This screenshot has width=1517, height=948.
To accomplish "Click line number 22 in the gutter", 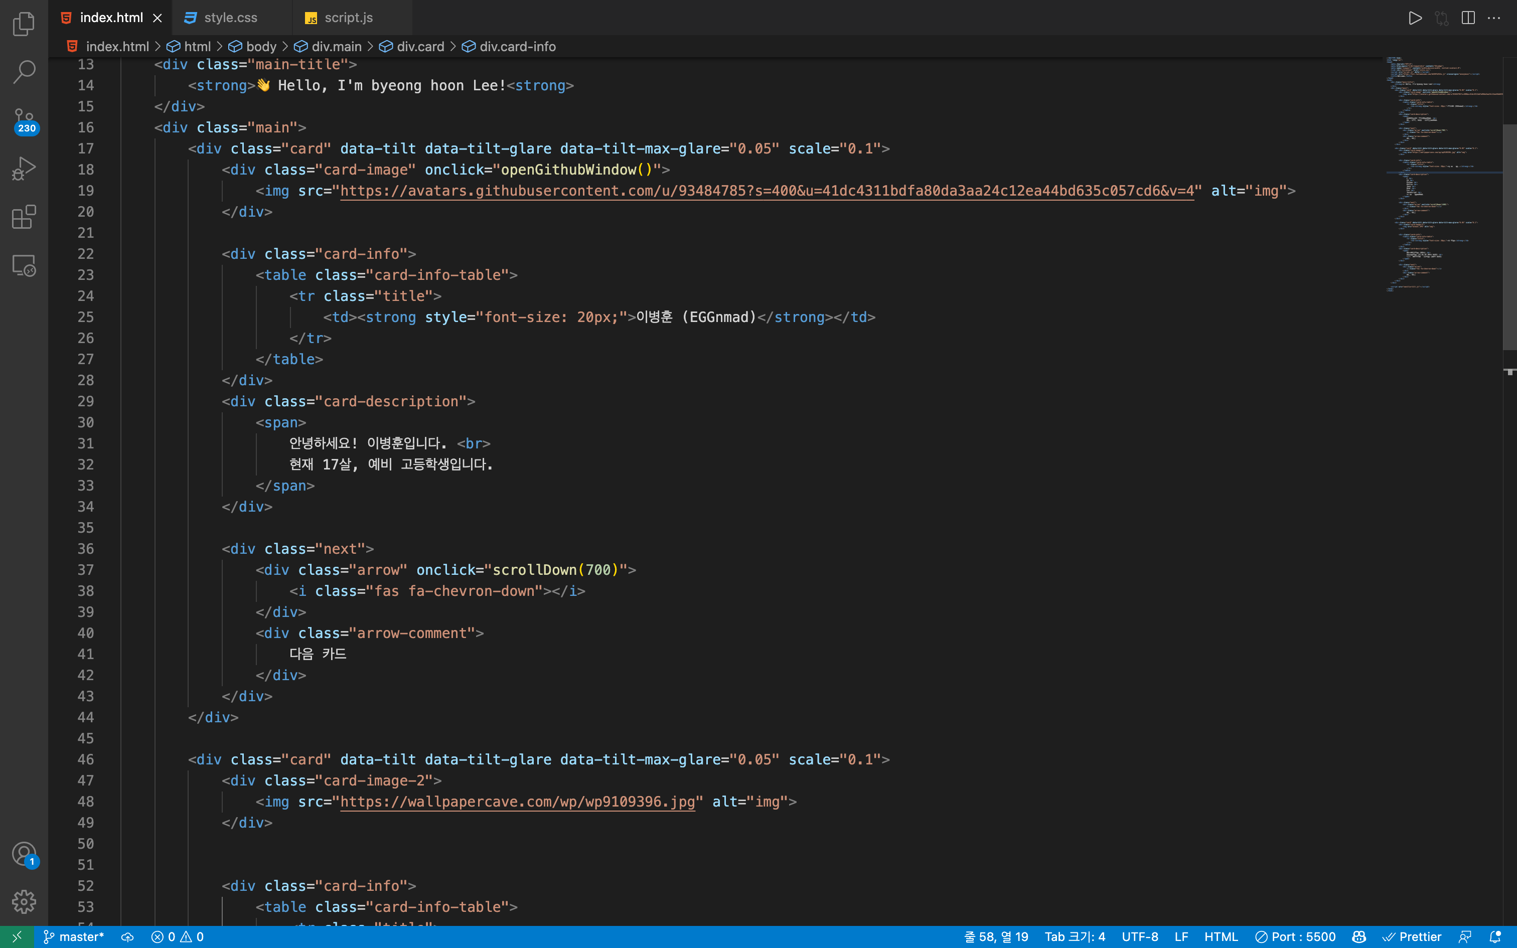I will [86, 254].
